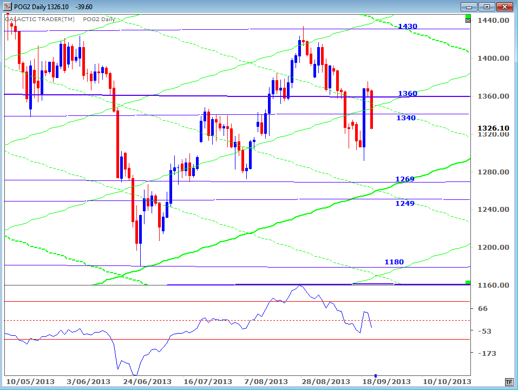Click the 3/06/2013 date label
The image size is (518, 390).
(88, 382)
